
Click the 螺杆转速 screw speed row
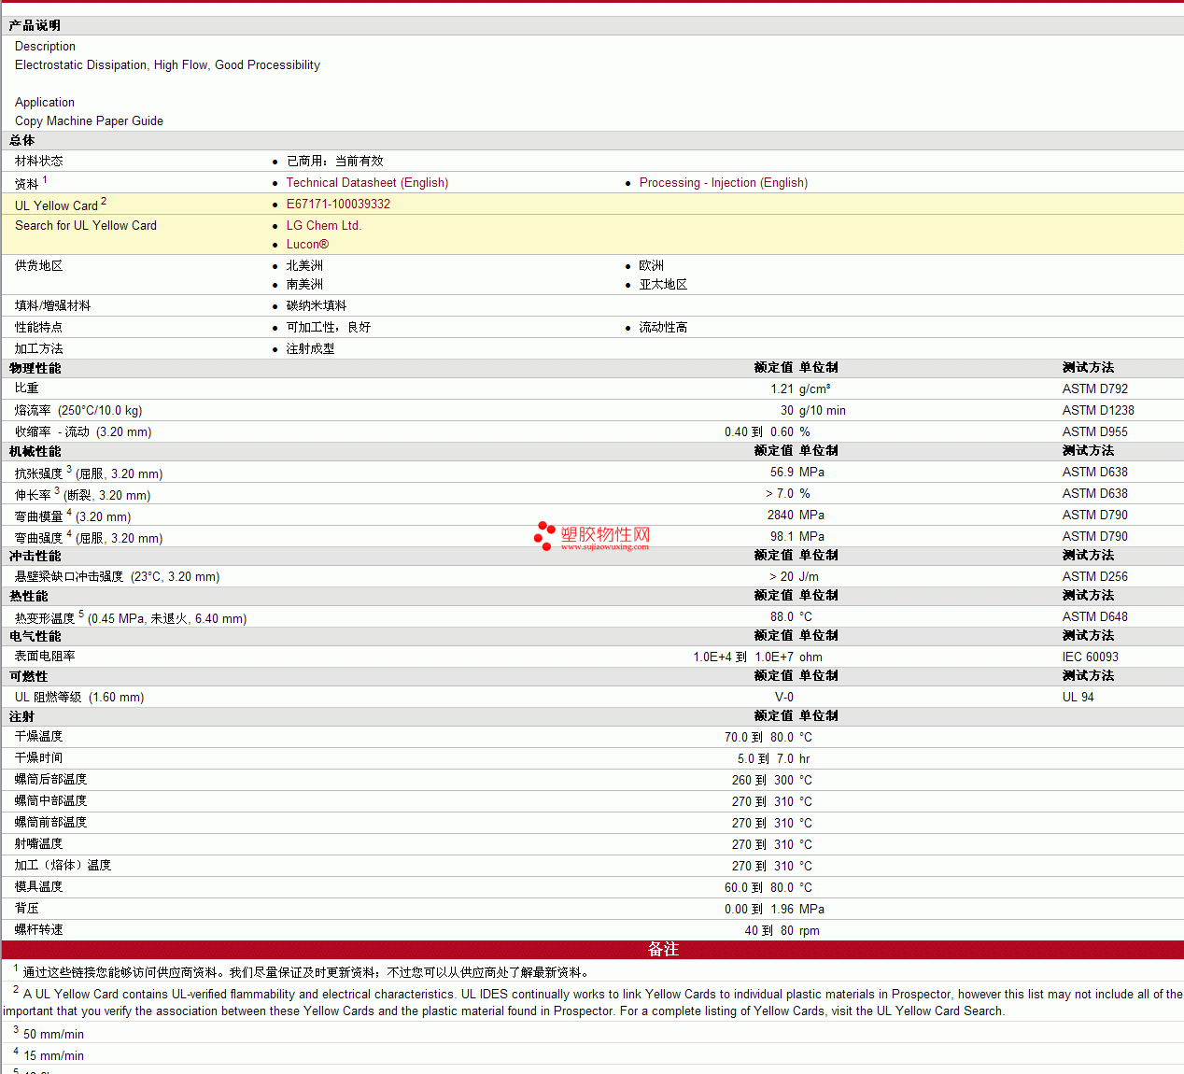(592, 931)
